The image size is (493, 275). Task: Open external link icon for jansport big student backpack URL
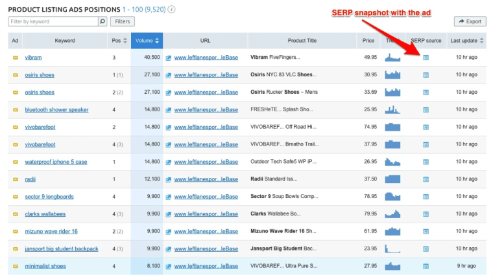tap(169, 249)
